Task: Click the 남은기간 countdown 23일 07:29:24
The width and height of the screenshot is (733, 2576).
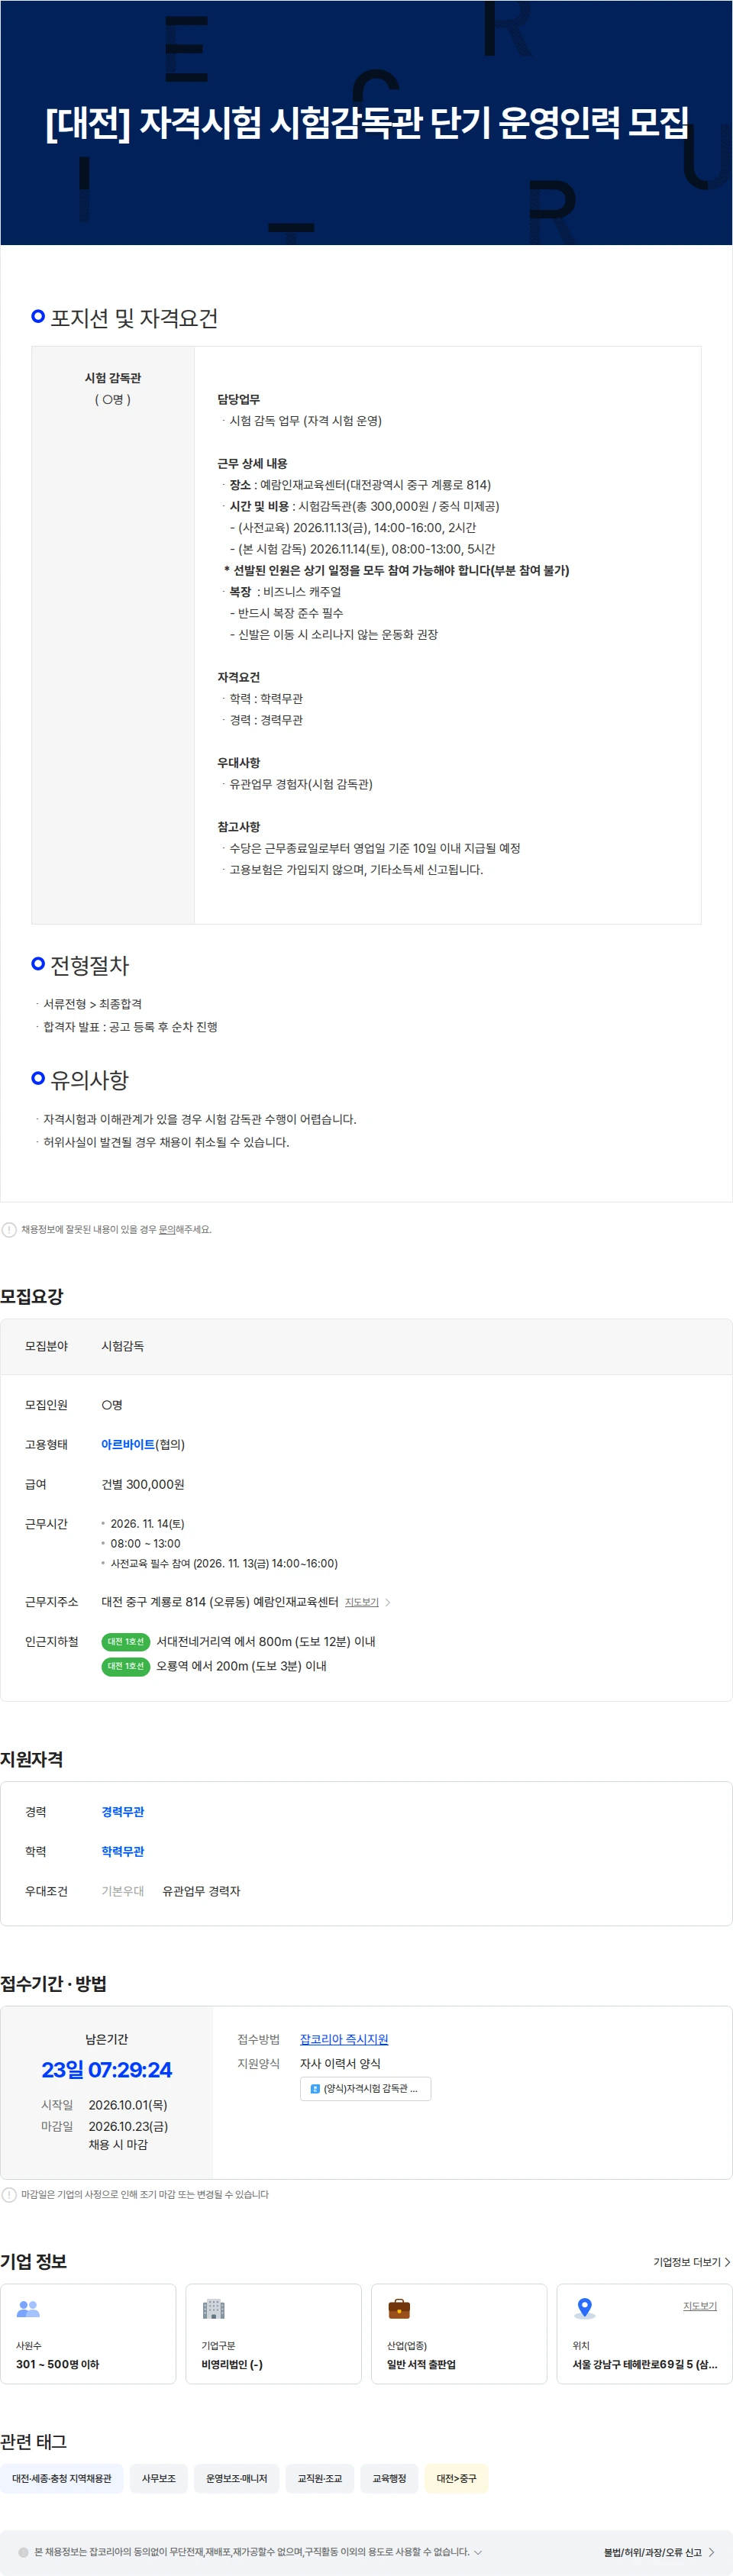Action: (107, 2070)
